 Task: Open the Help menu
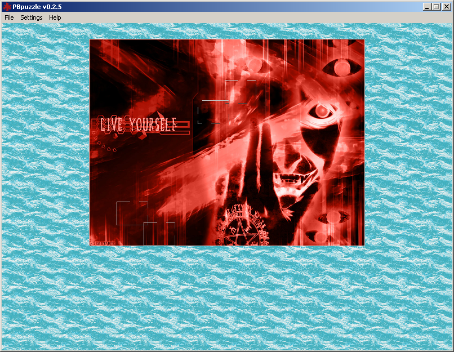55,17
